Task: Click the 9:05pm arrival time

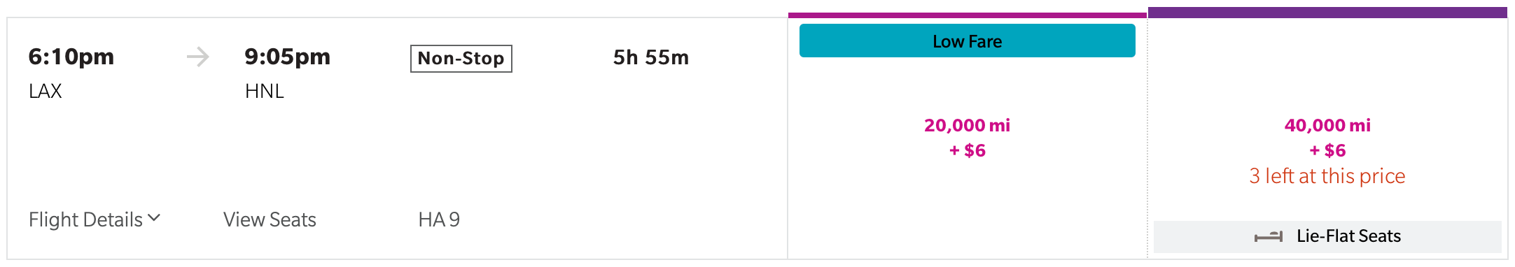Action: point(287,57)
